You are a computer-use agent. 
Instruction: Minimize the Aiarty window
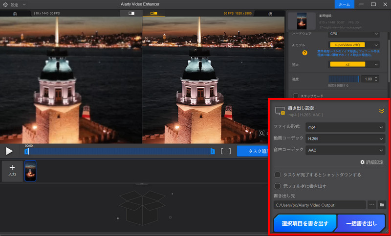(361, 4)
